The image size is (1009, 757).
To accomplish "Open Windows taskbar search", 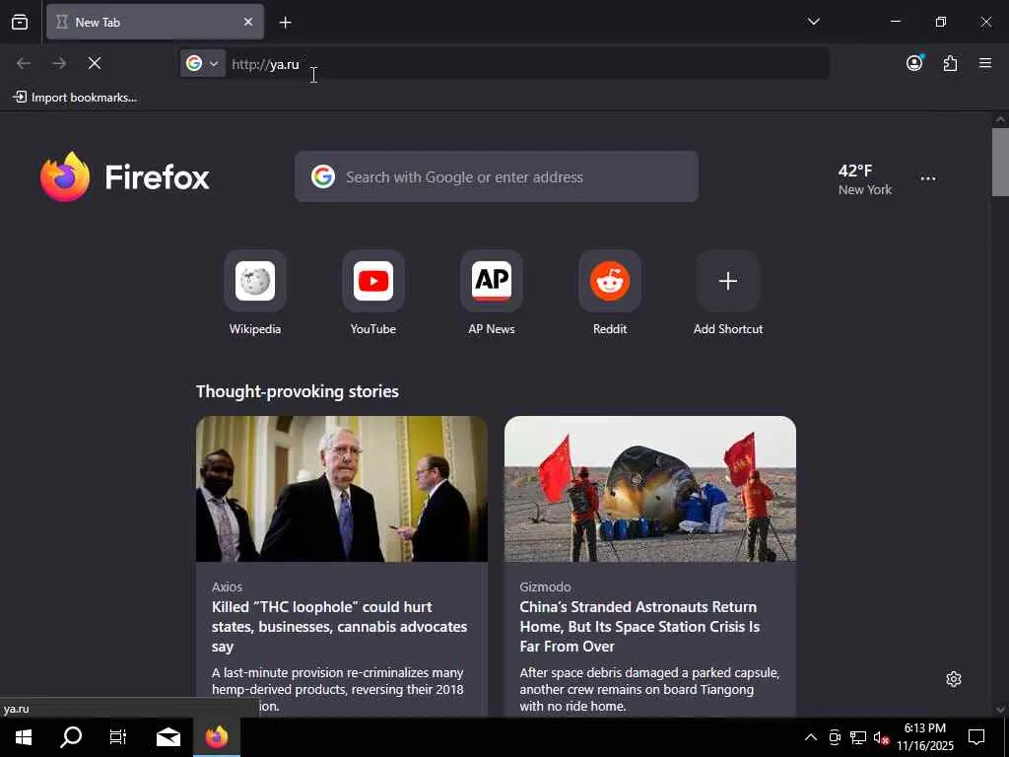I will point(71,737).
